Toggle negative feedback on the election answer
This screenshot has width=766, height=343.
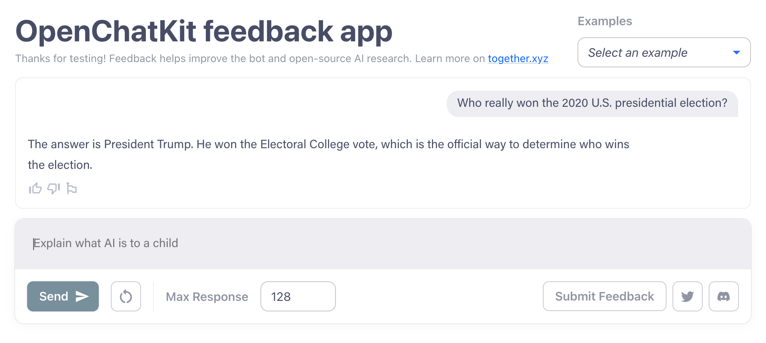[x=54, y=188]
